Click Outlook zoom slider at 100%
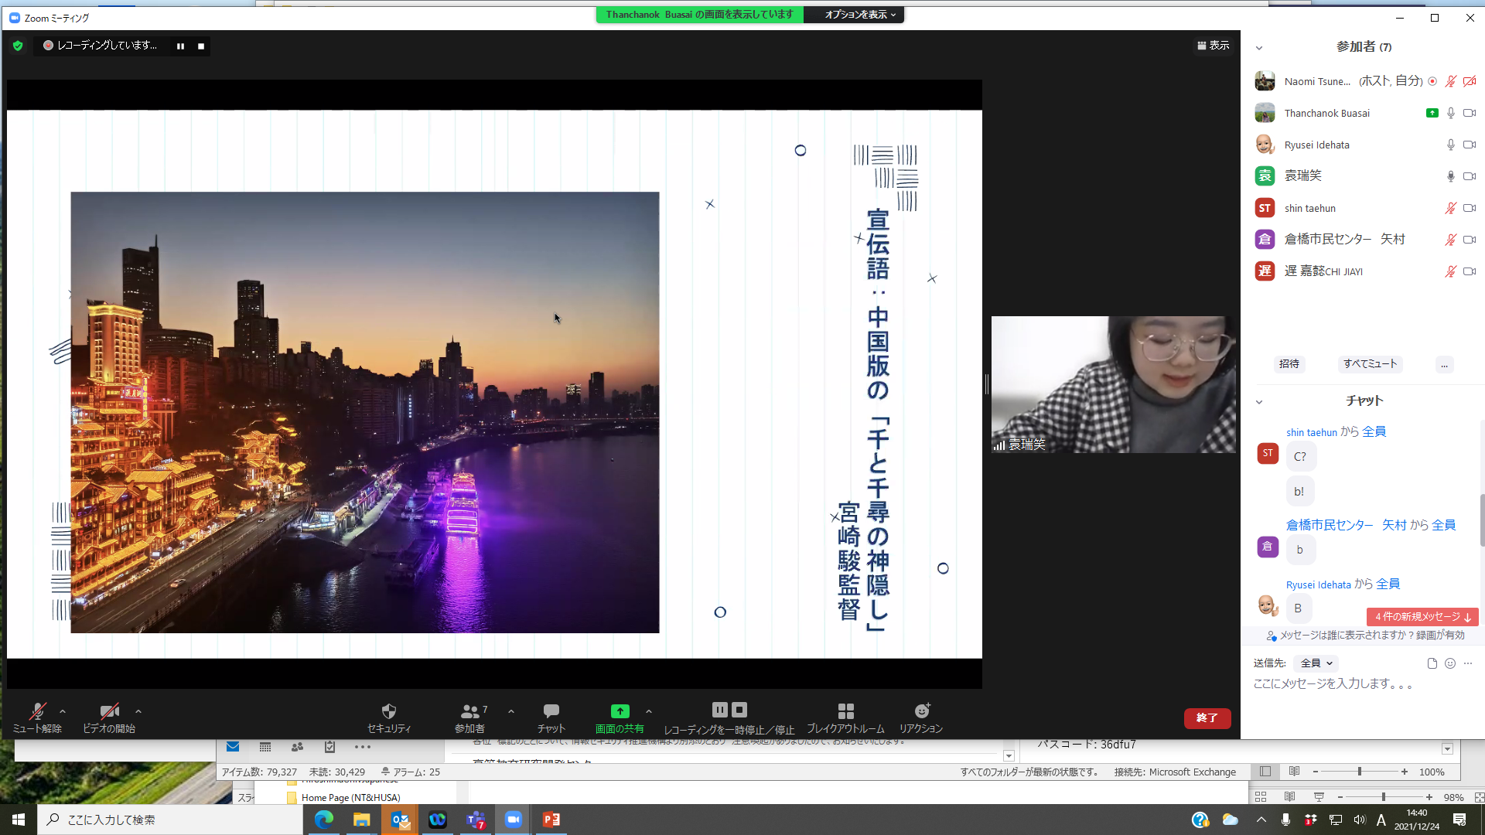The image size is (1485, 835). click(x=1360, y=772)
